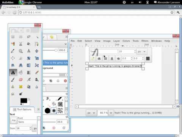The height and width of the screenshot is (137, 182).
Task: Click the layer opacity slider handle
Action: click(56, 50)
